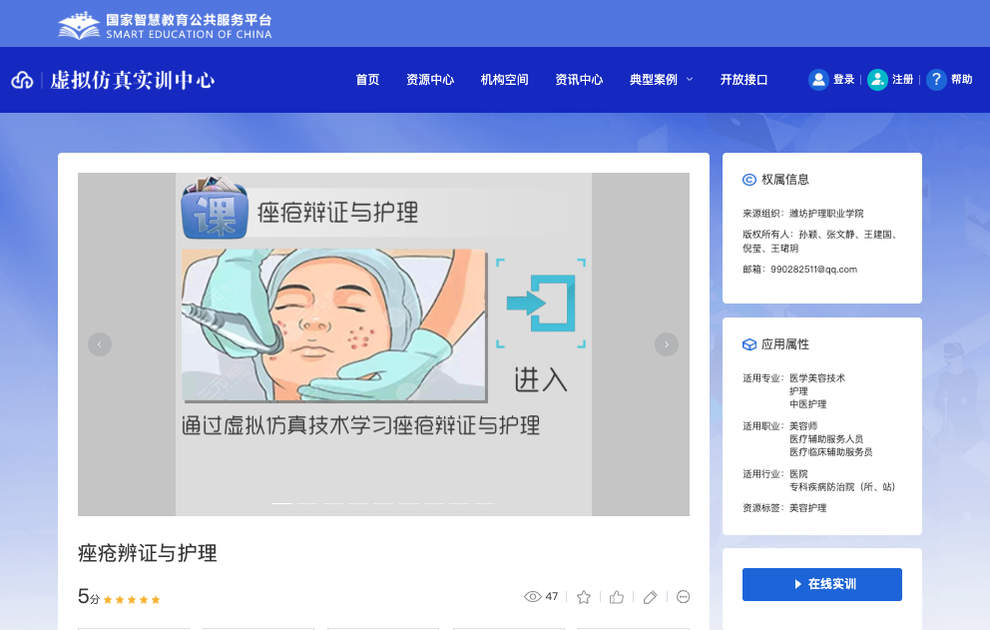Click the green 注册 user icon

tap(877, 80)
